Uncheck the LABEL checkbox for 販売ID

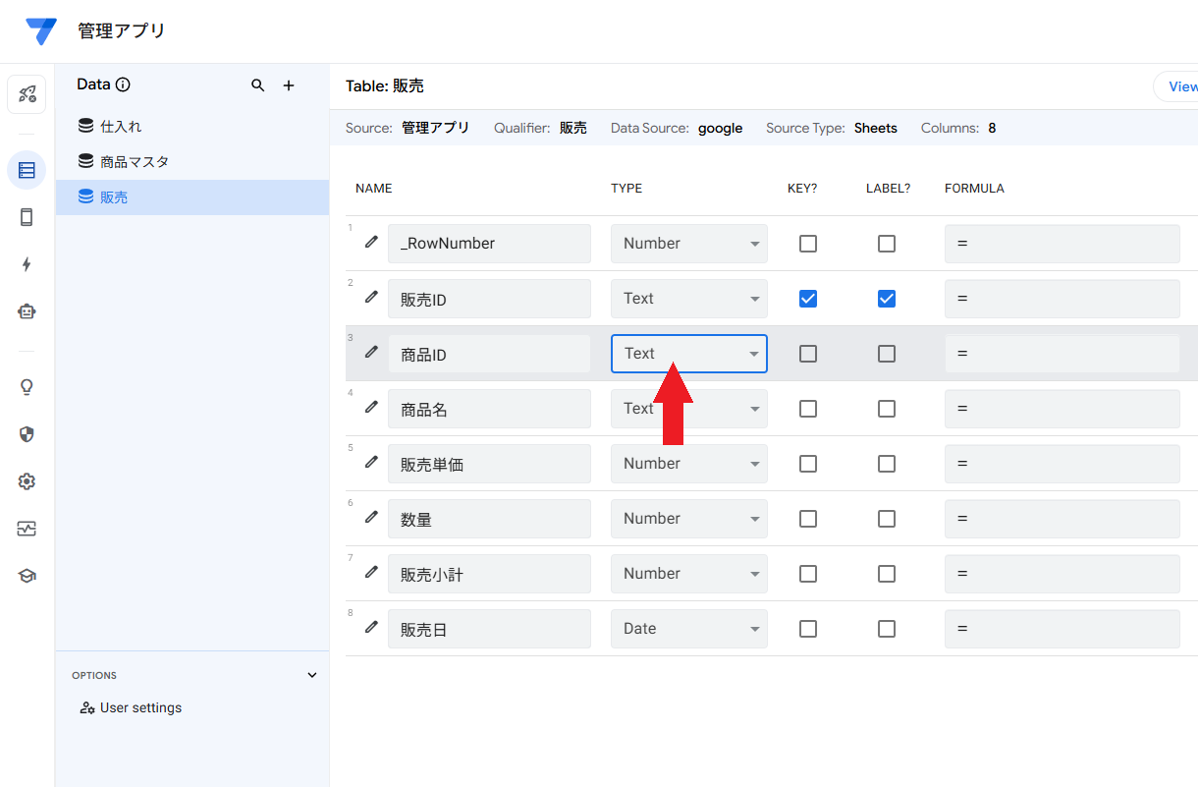point(887,299)
